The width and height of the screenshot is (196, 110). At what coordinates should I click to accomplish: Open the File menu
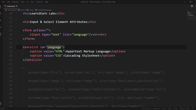click(3, 2)
